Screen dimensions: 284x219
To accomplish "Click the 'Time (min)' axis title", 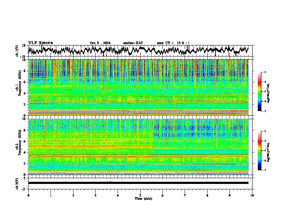I will click(143, 199).
